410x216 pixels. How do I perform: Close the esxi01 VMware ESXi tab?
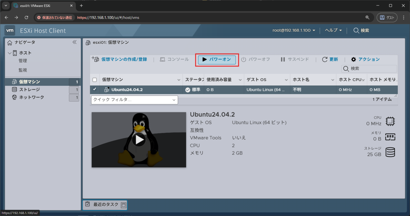coord(71,6)
